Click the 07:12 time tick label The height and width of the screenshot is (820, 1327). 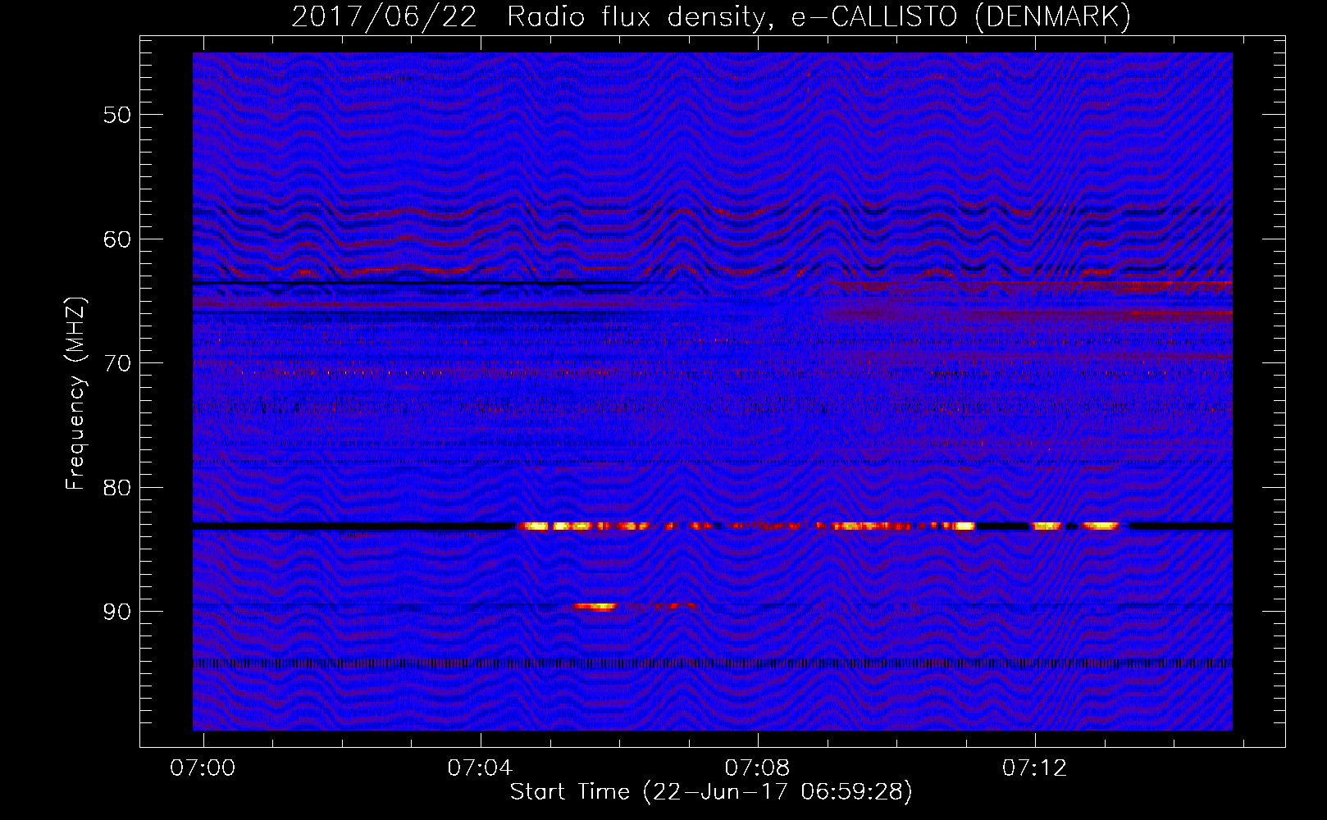pos(1035,768)
